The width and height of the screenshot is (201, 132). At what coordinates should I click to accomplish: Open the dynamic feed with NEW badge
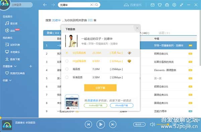12,30
